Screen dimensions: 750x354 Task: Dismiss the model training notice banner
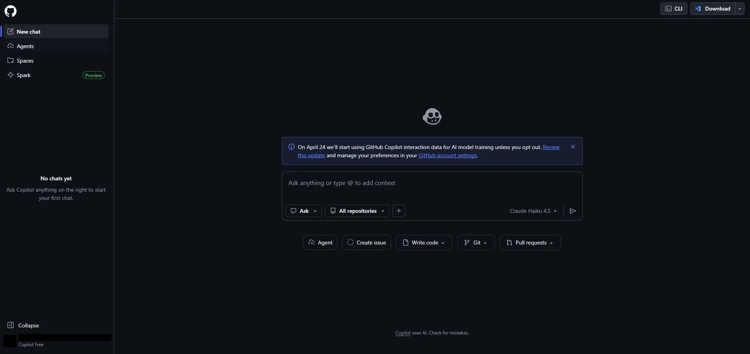pos(573,147)
